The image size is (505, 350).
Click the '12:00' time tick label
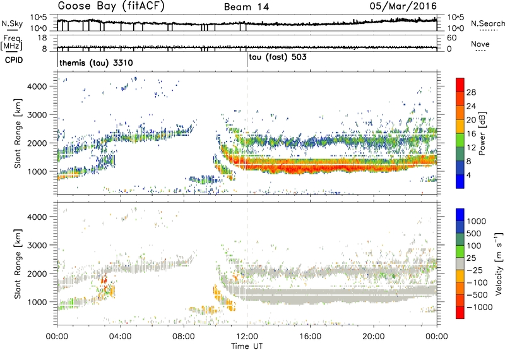(x=247, y=337)
